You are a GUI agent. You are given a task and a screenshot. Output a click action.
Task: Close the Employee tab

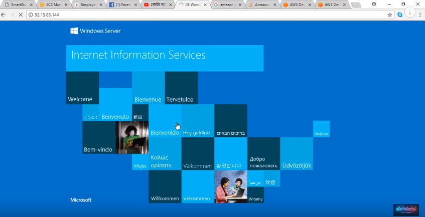click(x=101, y=5)
